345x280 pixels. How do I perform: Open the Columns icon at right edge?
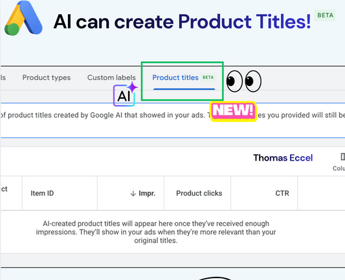(x=342, y=157)
